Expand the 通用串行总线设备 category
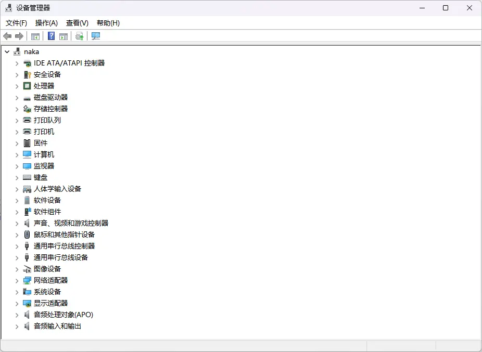This screenshot has width=482, height=352. [x=17, y=258]
